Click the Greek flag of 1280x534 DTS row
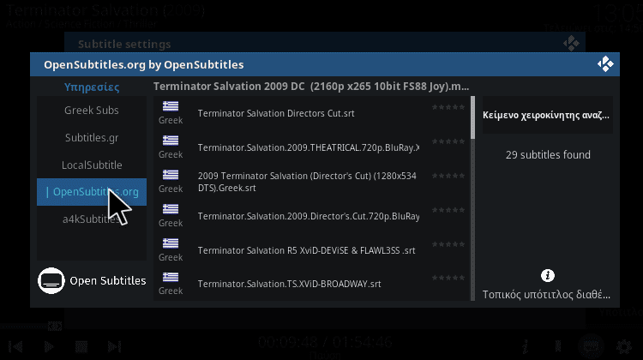The image size is (643, 360). click(x=171, y=175)
